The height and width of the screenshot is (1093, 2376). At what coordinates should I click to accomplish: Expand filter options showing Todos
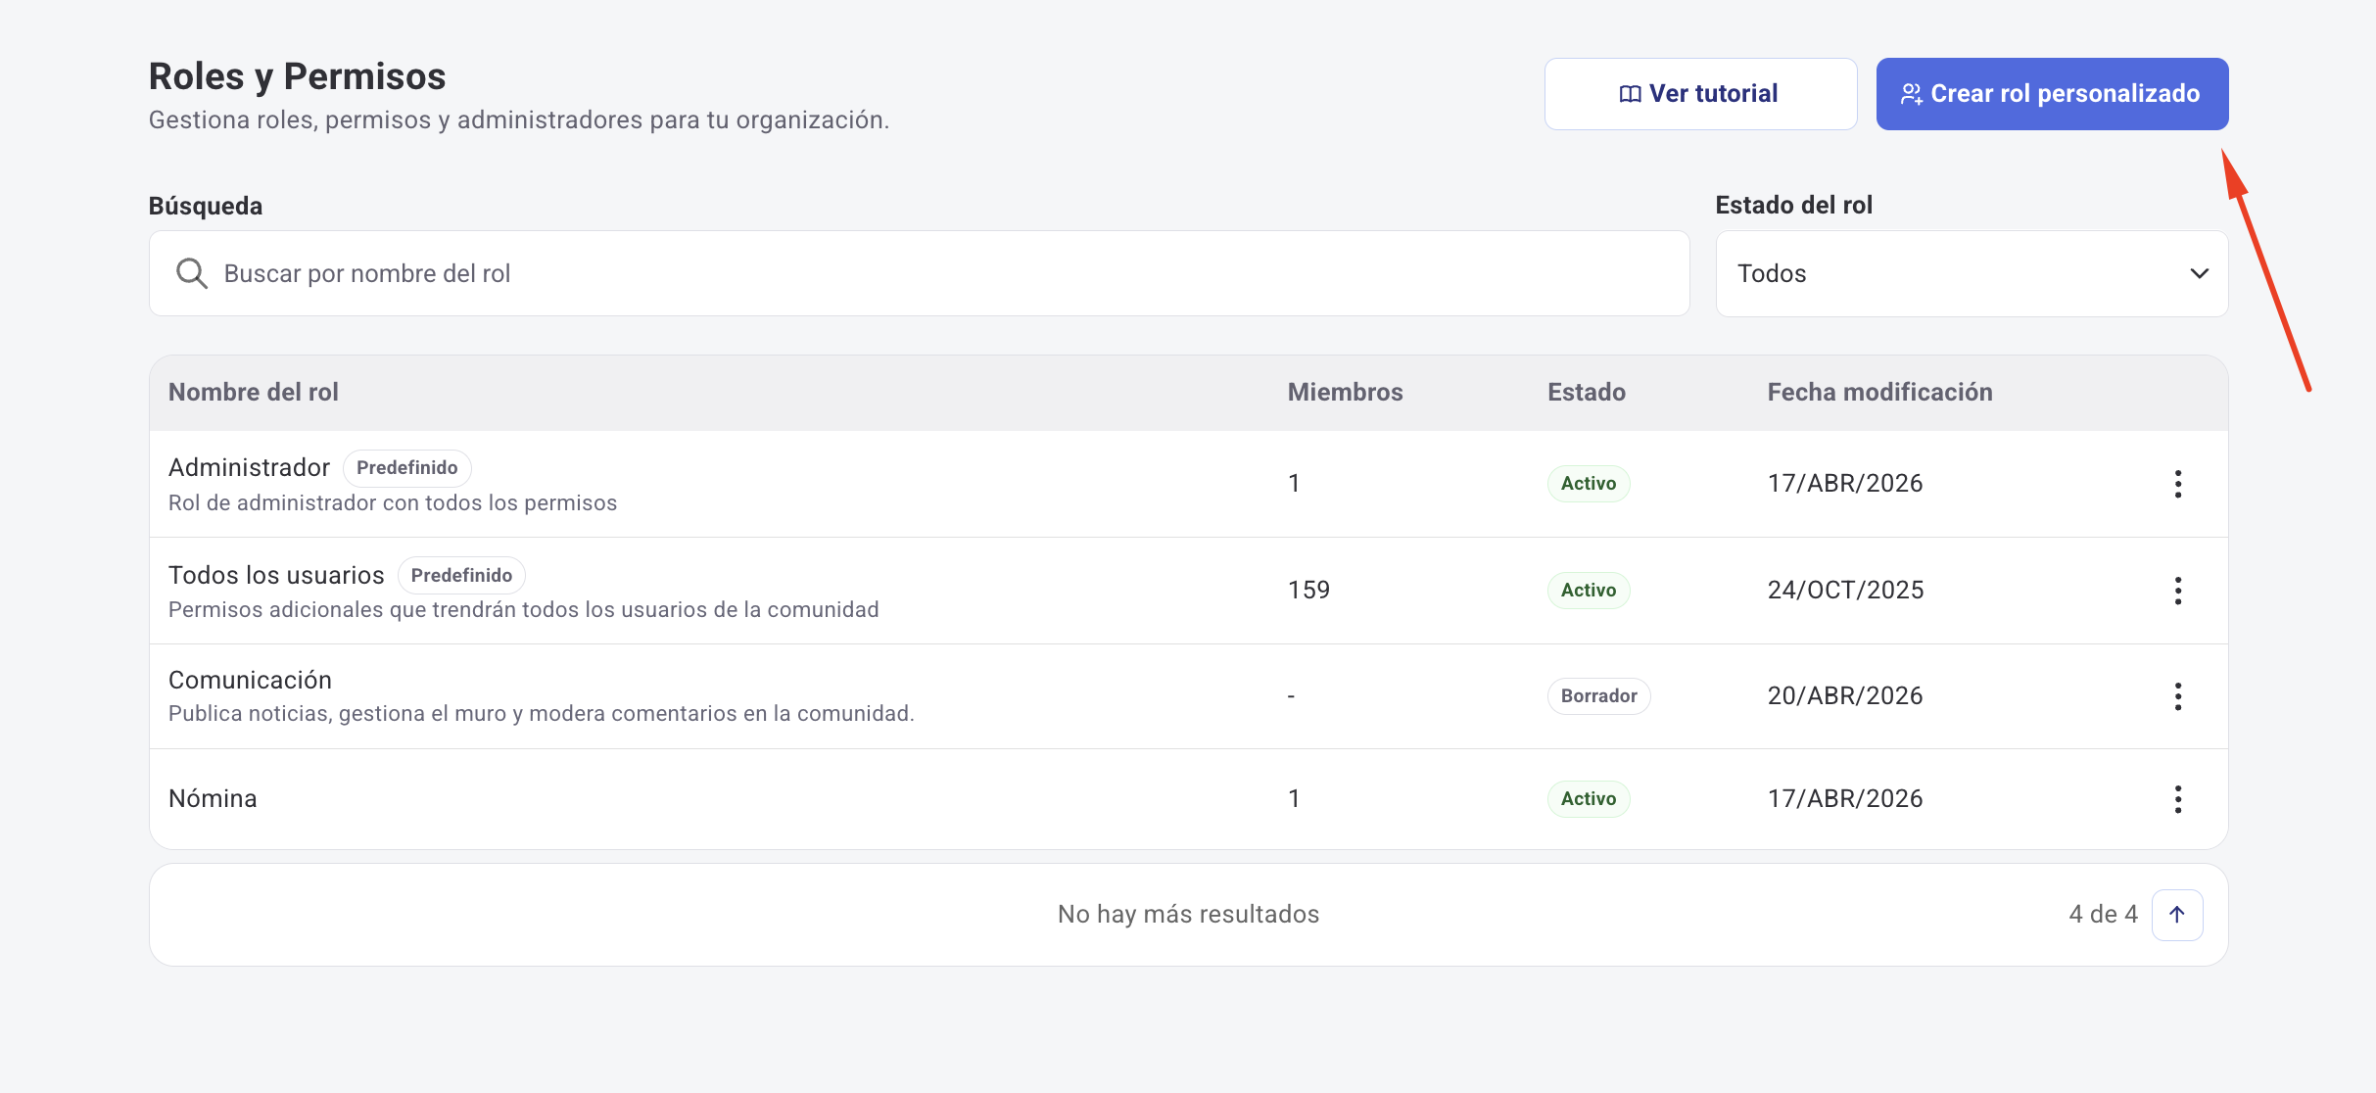click(x=1972, y=273)
